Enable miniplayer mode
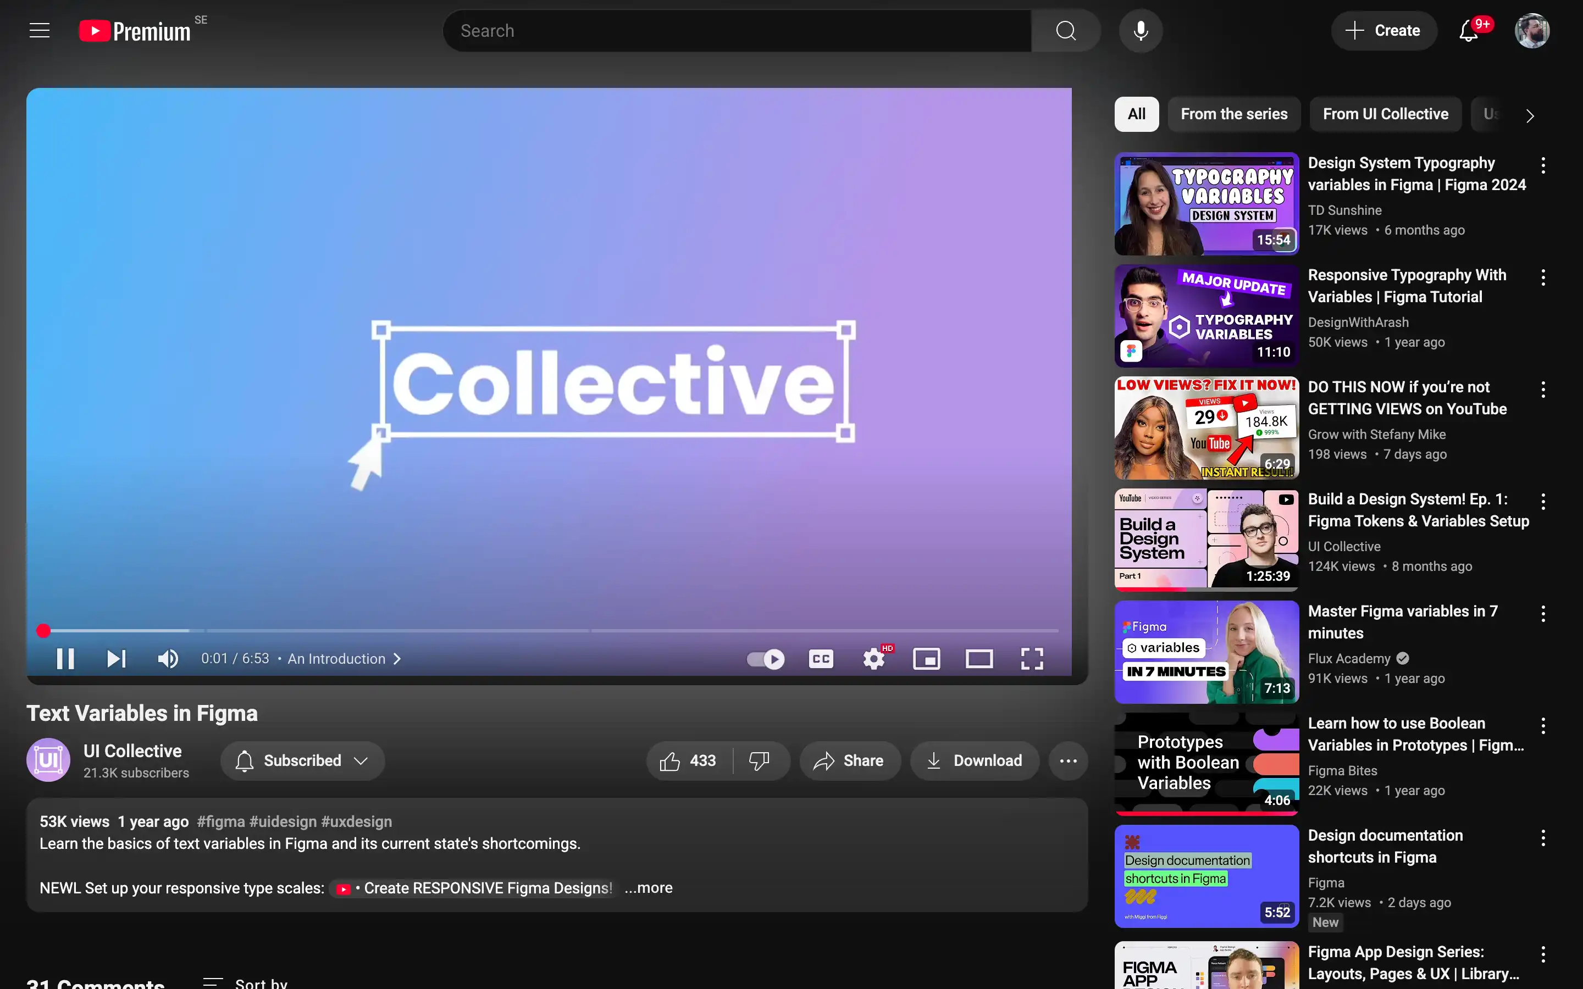Image resolution: width=1583 pixels, height=989 pixels. pos(926,659)
